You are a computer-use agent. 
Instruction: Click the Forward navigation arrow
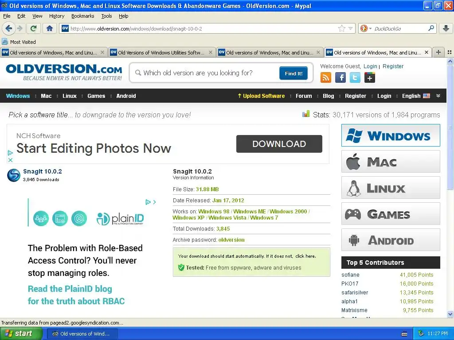click(x=20, y=28)
